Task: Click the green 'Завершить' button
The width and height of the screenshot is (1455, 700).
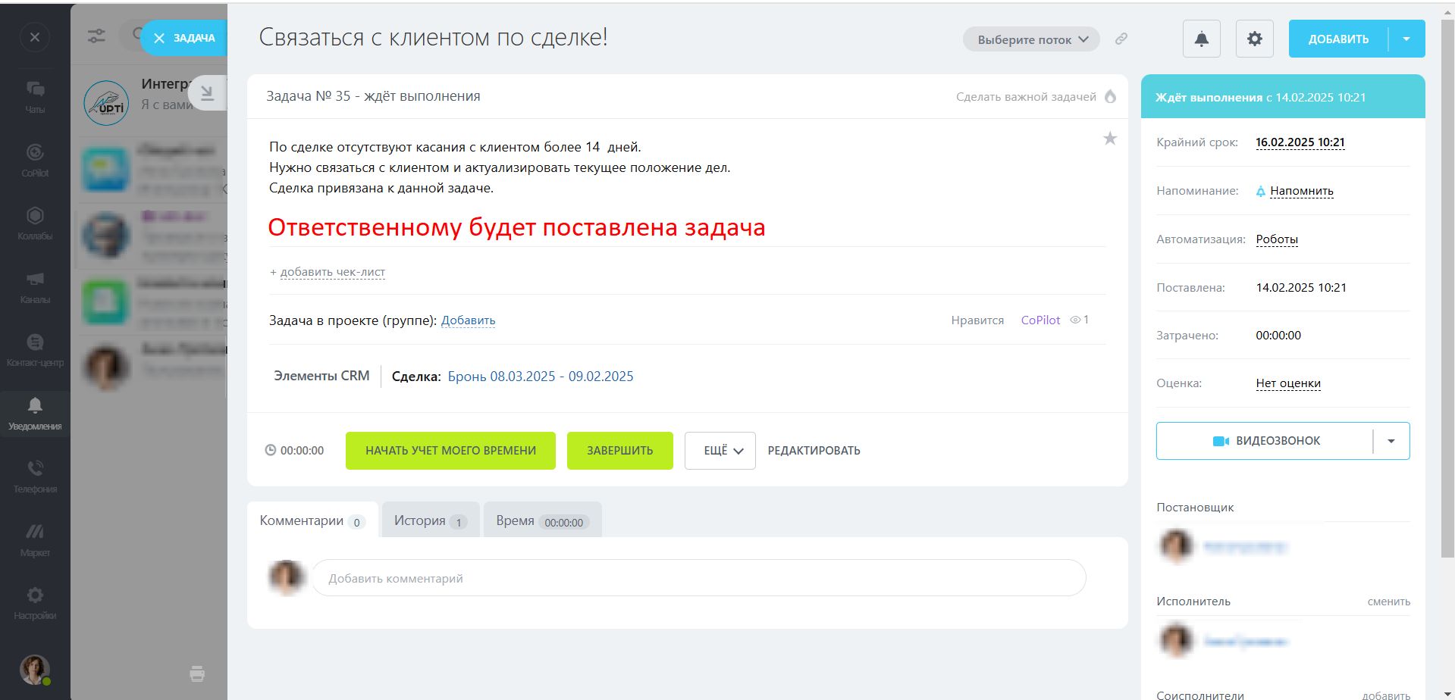Action: [619, 451]
